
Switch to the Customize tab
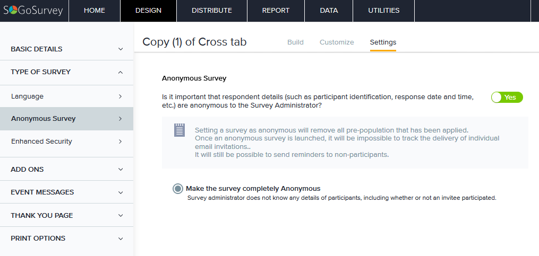pyautogui.click(x=337, y=42)
